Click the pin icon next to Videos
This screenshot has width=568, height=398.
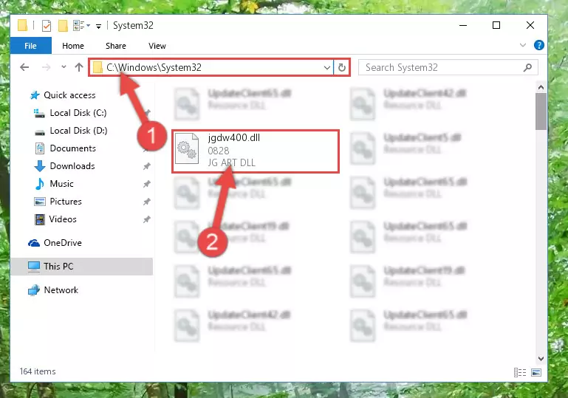click(x=147, y=219)
